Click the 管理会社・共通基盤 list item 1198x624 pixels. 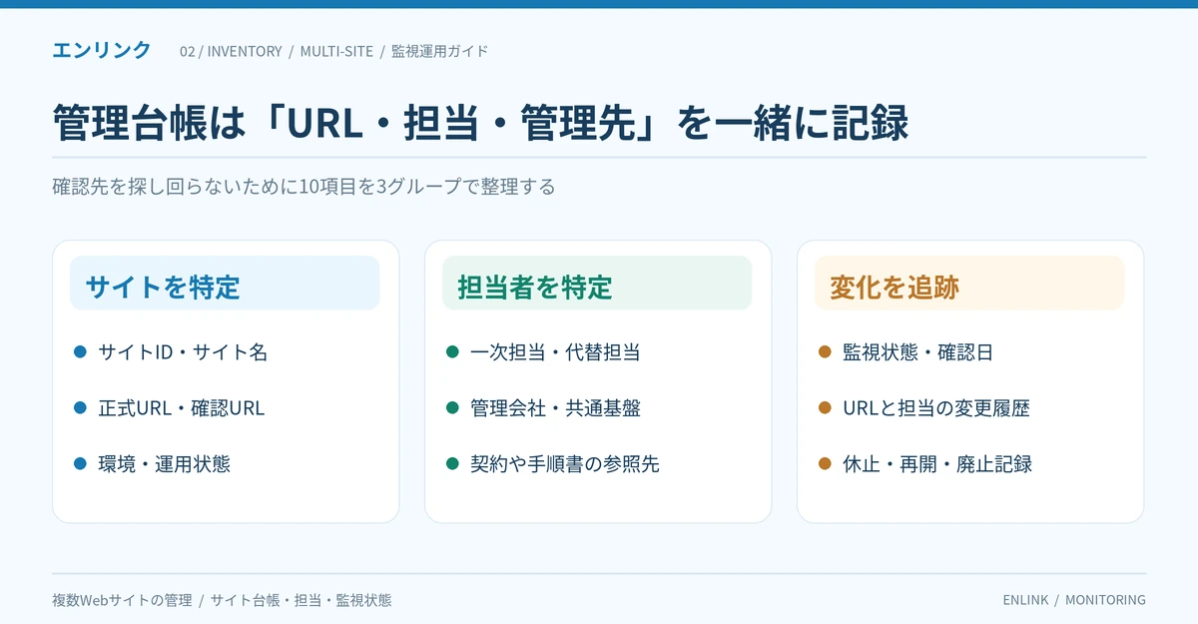(555, 407)
